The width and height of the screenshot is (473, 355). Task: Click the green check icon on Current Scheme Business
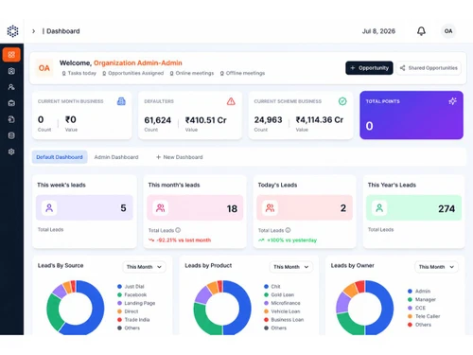tap(342, 101)
